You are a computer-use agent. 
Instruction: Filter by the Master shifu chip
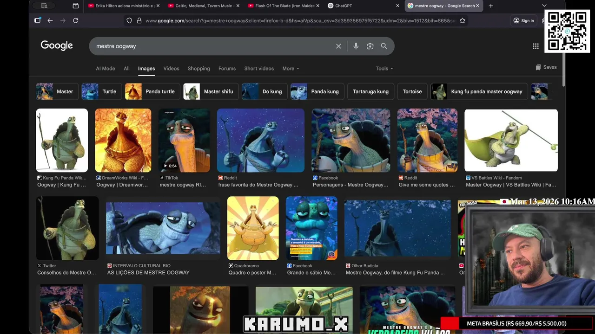point(211,91)
